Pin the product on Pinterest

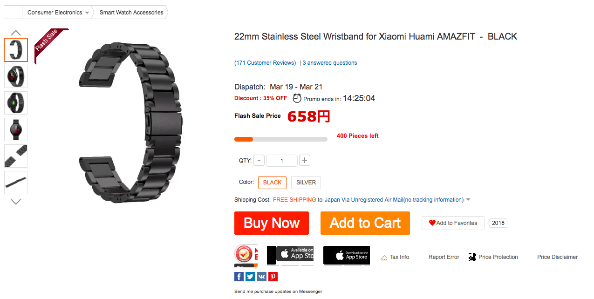[x=273, y=277]
